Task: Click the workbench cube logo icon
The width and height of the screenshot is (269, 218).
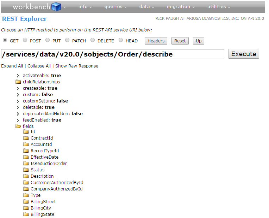Action: (x=56, y=7)
